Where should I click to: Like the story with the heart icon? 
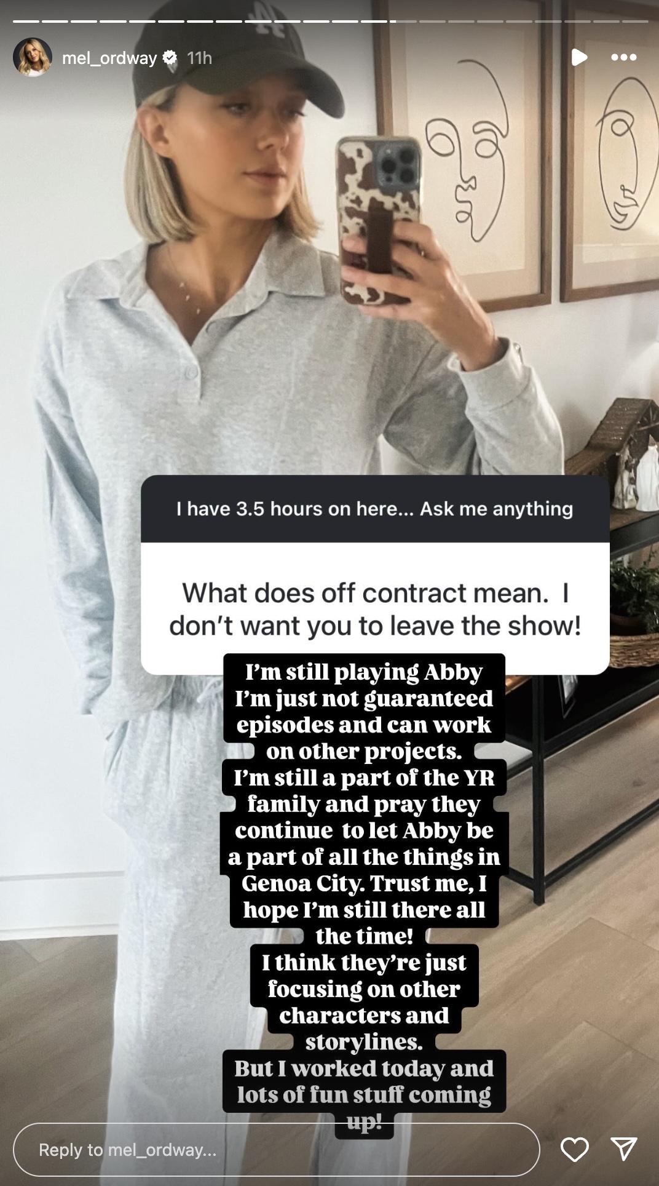tap(575, 1150)
